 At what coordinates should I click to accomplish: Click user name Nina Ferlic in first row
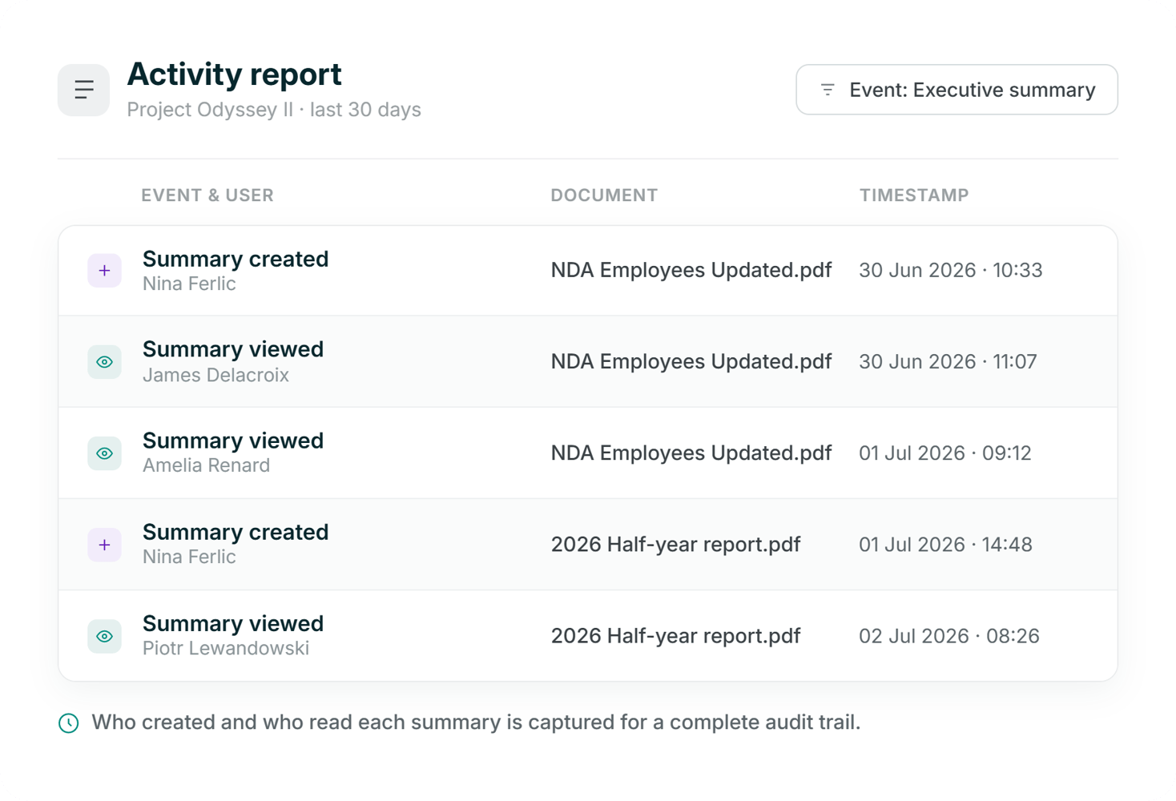pyautogui.click(x=189, y=284)
